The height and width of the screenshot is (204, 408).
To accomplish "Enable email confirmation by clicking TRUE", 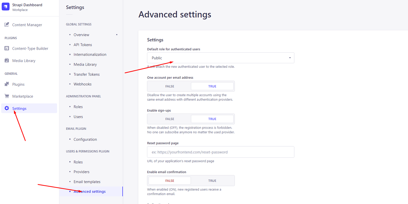I will [x=212, y=180].
